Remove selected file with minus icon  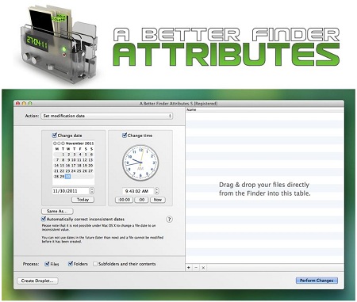pos(196,268)
